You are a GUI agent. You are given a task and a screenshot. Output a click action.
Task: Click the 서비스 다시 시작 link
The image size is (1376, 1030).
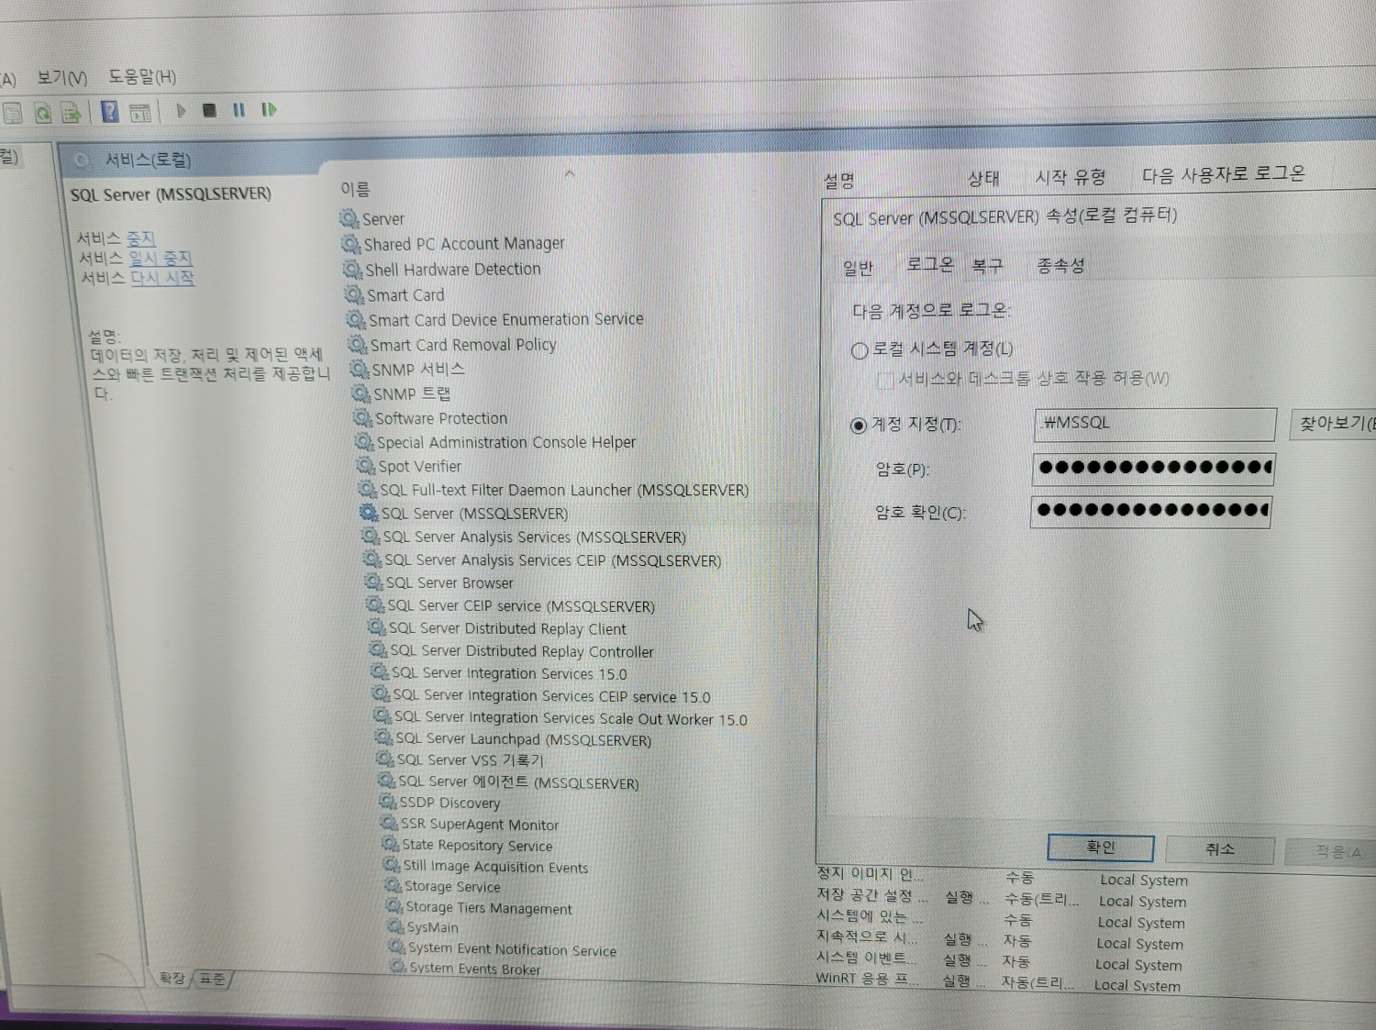(162, 278)
